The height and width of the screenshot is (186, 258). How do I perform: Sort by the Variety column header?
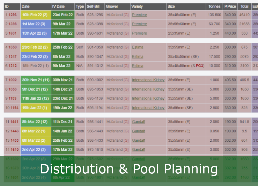pyautogui.click(x=137, y=7)
